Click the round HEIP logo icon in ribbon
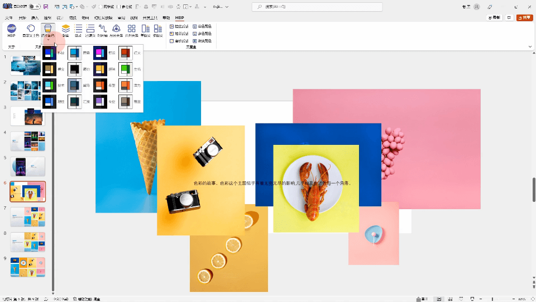 click(11, 29)
